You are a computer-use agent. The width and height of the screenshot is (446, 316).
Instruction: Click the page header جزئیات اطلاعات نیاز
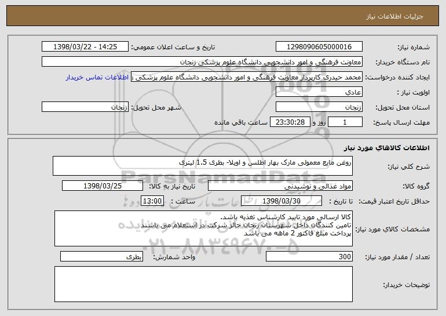click(x=394, y=16)
